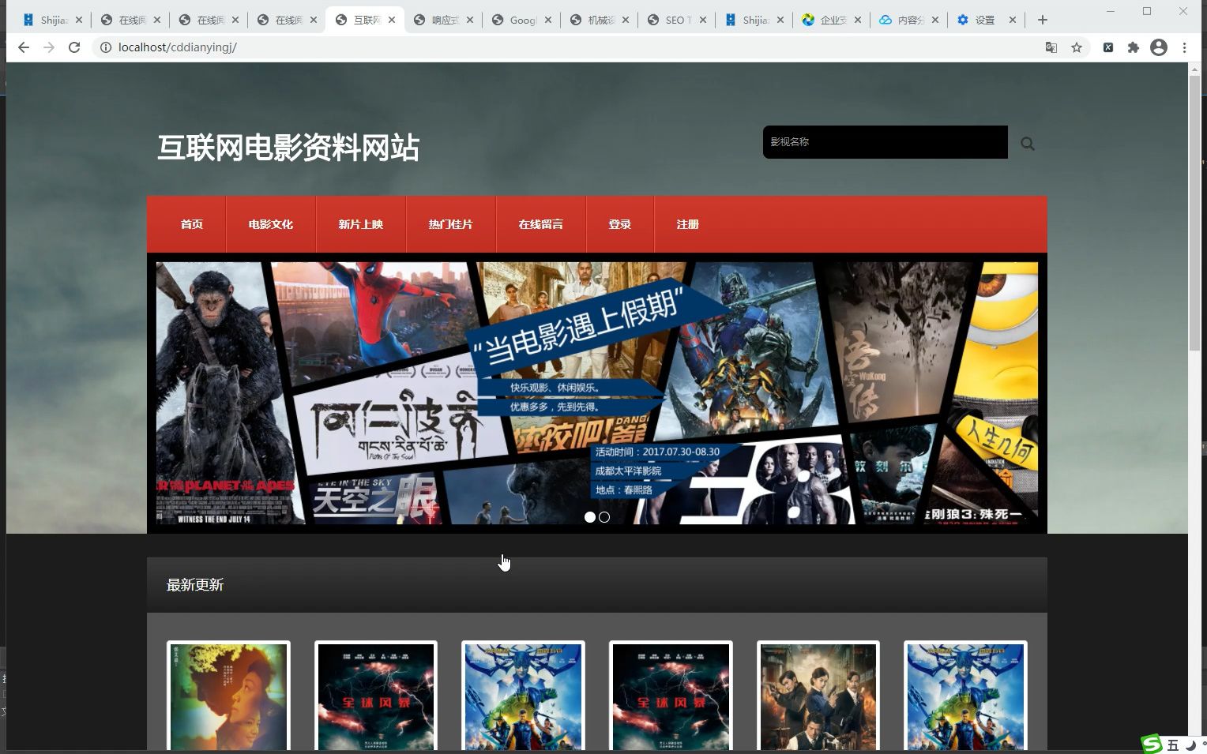Open 热门佳片 in the navigation bar

pyautogui.click(x=451, y=224)
